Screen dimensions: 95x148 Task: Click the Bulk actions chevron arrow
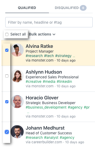click(54, 34)
